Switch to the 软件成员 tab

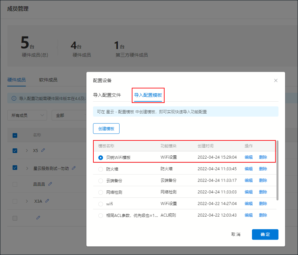[48, 80]
